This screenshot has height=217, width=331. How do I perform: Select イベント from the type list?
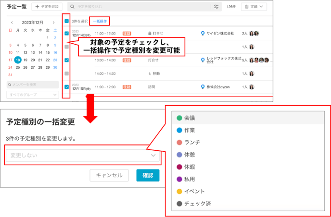tap(248, 192)
